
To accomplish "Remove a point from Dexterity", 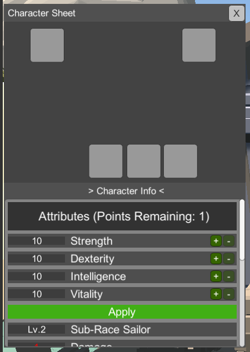I will tap(229, 259).
